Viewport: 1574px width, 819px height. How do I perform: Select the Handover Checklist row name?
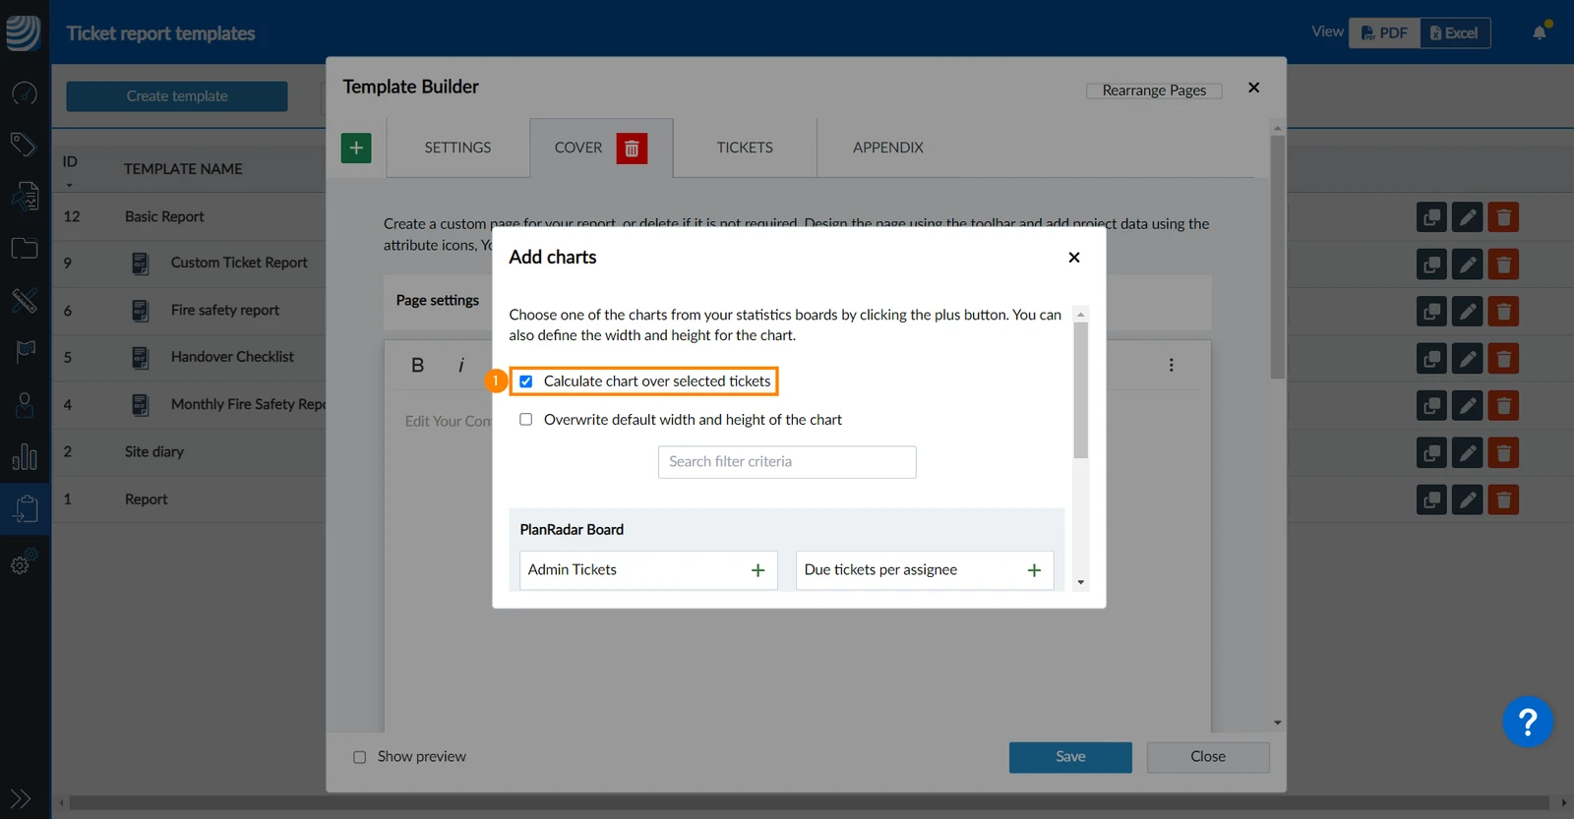[x=232, y=357]
